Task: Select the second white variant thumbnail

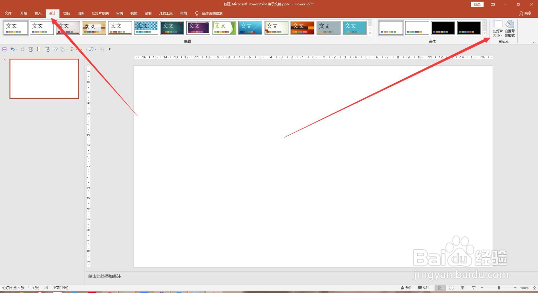Action: [417, 28]
